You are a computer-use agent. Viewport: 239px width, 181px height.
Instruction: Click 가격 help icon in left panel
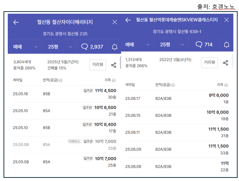tap(114, 80)
